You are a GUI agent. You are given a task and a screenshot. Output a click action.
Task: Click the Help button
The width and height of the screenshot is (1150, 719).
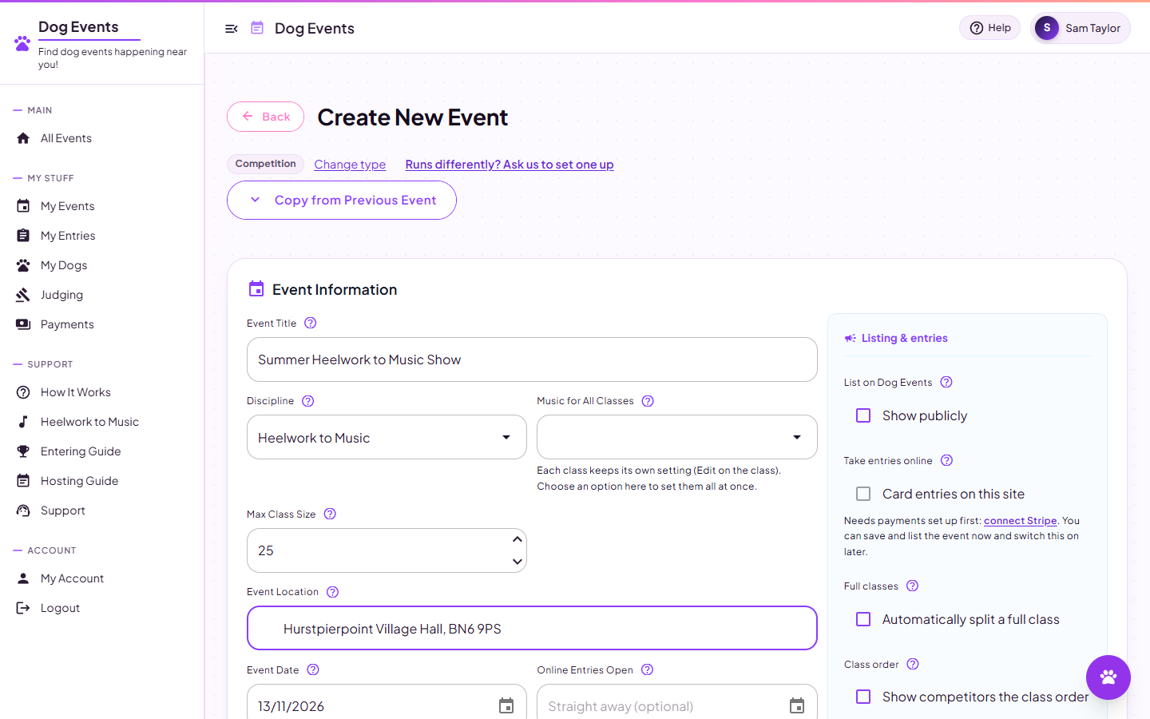pos(989,28)
